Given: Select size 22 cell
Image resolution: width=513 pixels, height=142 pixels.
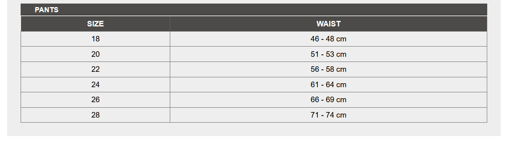Looking at the screenshot, I should pos(95,69).
